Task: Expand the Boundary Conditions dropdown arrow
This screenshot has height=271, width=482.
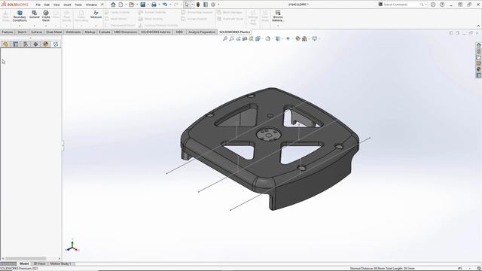Action: tap(20, 26)
